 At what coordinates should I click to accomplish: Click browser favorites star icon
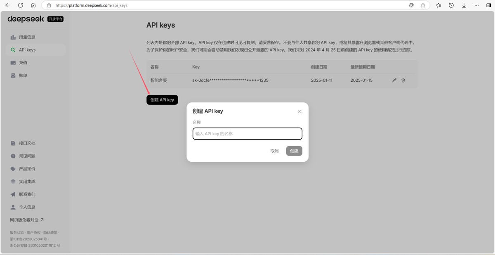click(423, 5)
